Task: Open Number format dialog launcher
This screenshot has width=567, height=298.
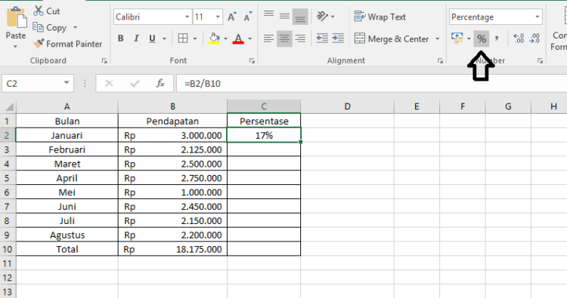Action: 540,61
